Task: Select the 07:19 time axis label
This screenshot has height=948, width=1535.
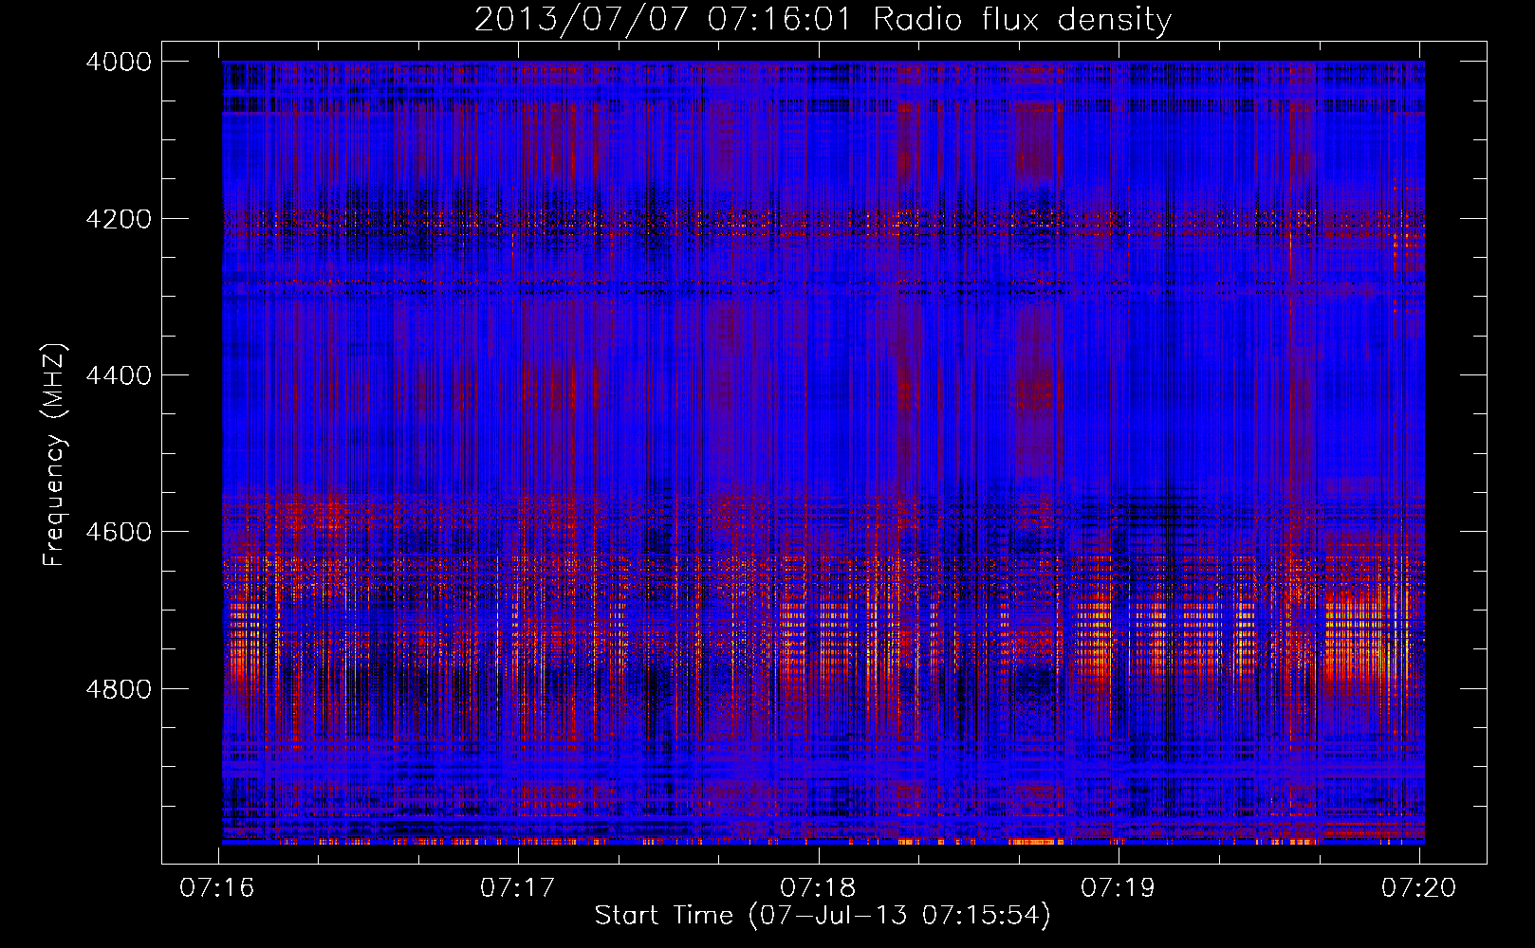Action: click(x=1119, y=887)
